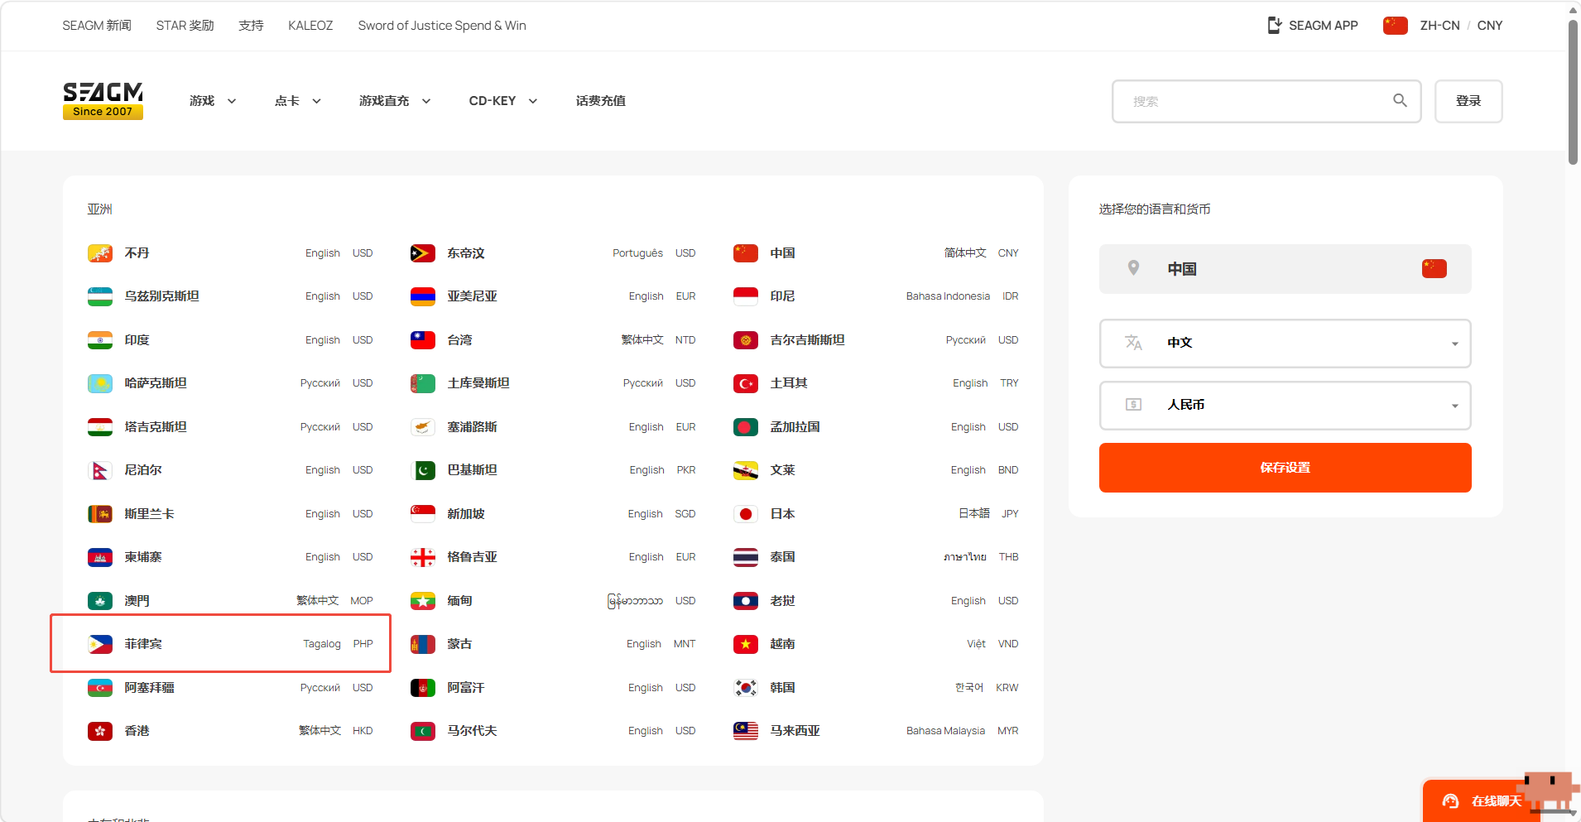1581x822 pixels.
Task: Open SEAGM 新闻 link
Action: (x=97, y=26)
